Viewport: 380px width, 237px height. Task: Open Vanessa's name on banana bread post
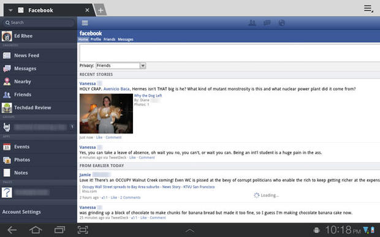point(88,208)
